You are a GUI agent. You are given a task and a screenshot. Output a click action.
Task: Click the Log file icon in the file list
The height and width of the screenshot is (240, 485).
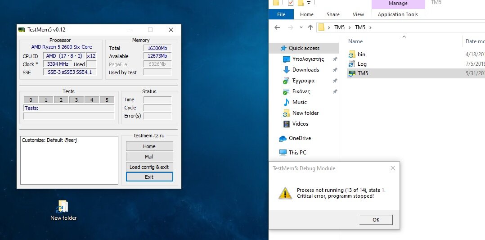(x=352, y=64)
